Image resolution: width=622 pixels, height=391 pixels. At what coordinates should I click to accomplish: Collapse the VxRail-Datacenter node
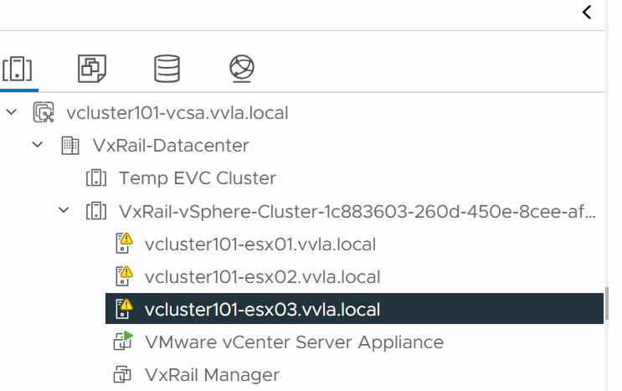(x=37, y=145)
